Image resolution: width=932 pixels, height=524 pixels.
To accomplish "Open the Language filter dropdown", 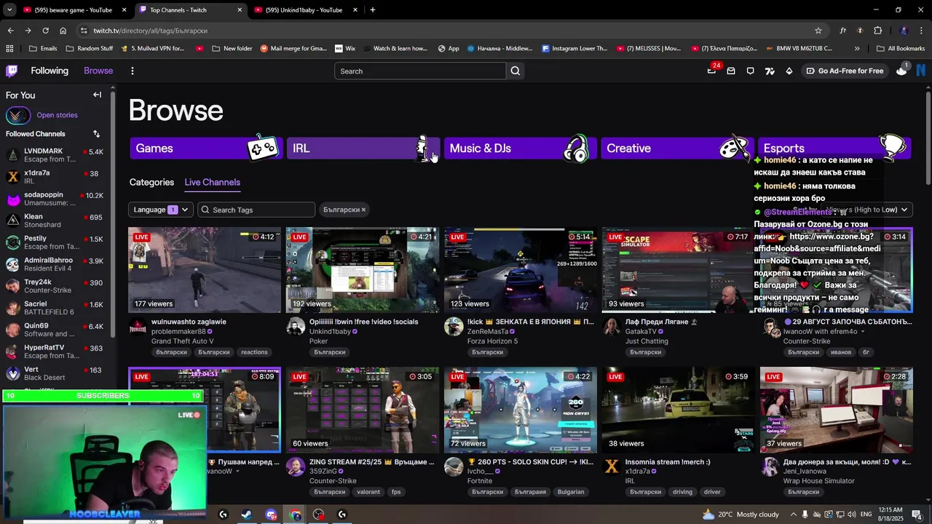I will pos(161,210).
